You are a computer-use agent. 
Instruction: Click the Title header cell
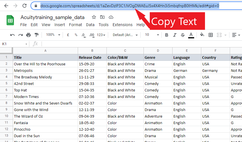[x=45, y=57]
